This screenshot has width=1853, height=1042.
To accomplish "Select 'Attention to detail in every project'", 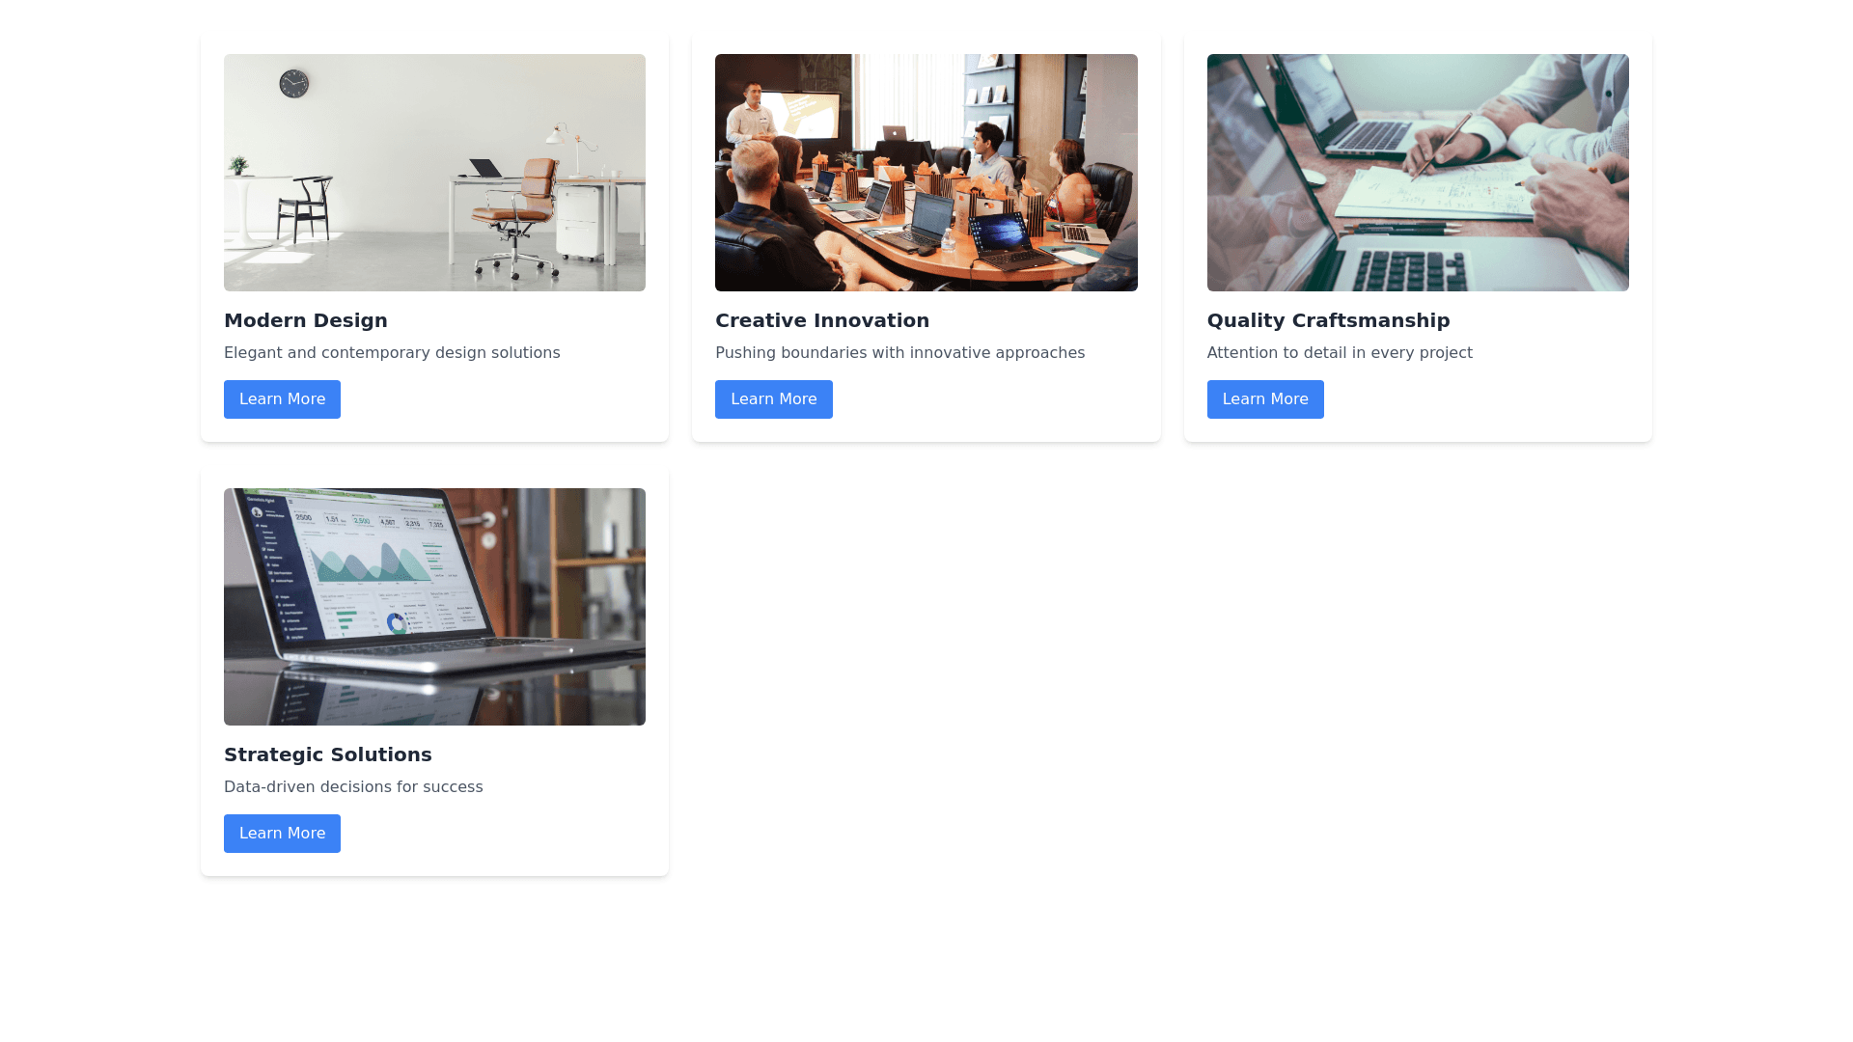I will click(1340, 353).
